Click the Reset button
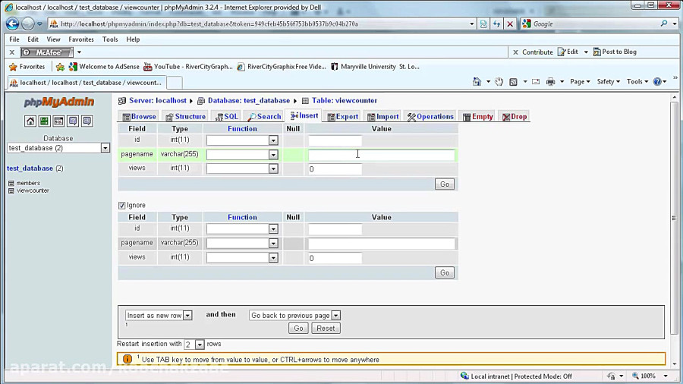Viewport: 683px width, 384px height. pyautogui.click(x=326, y=329)
